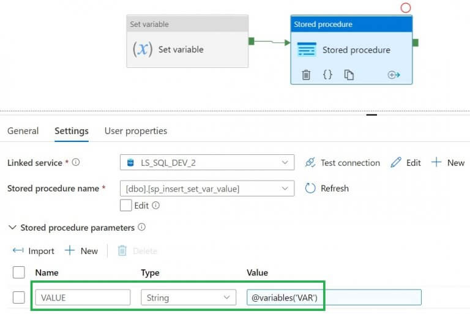Click the @variables('VAR') value field

point(334,297)
